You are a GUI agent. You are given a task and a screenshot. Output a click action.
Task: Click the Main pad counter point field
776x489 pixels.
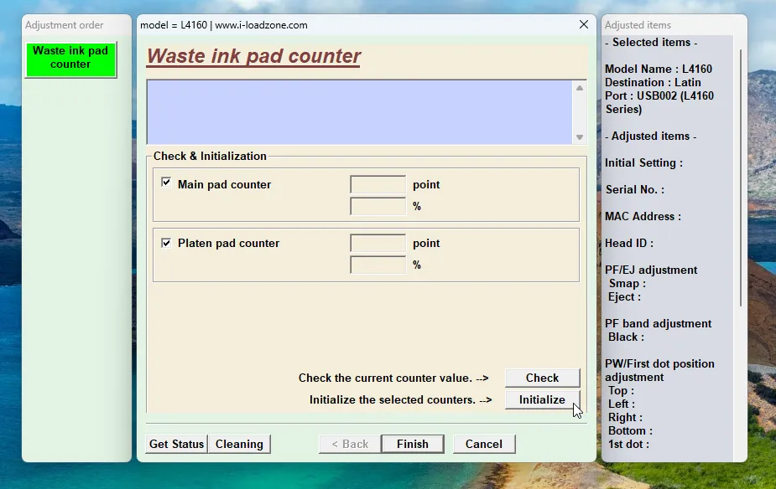click(x=378, y=184)
